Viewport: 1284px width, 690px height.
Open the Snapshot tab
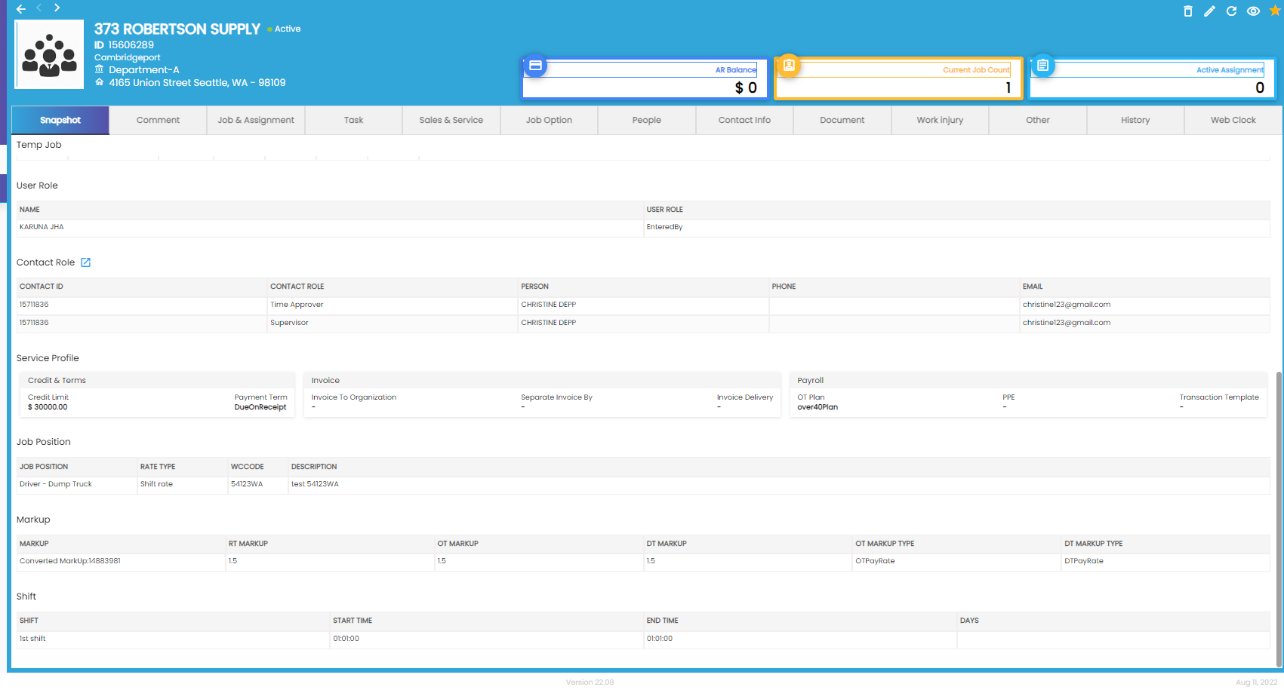click(60, 120)
